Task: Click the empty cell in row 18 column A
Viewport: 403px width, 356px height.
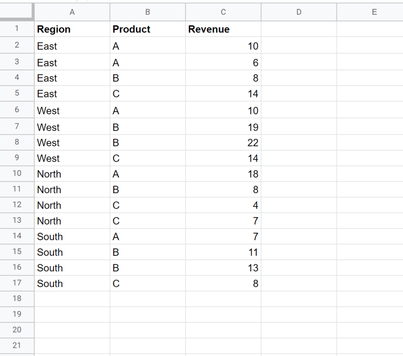Action: coord(72,299)
